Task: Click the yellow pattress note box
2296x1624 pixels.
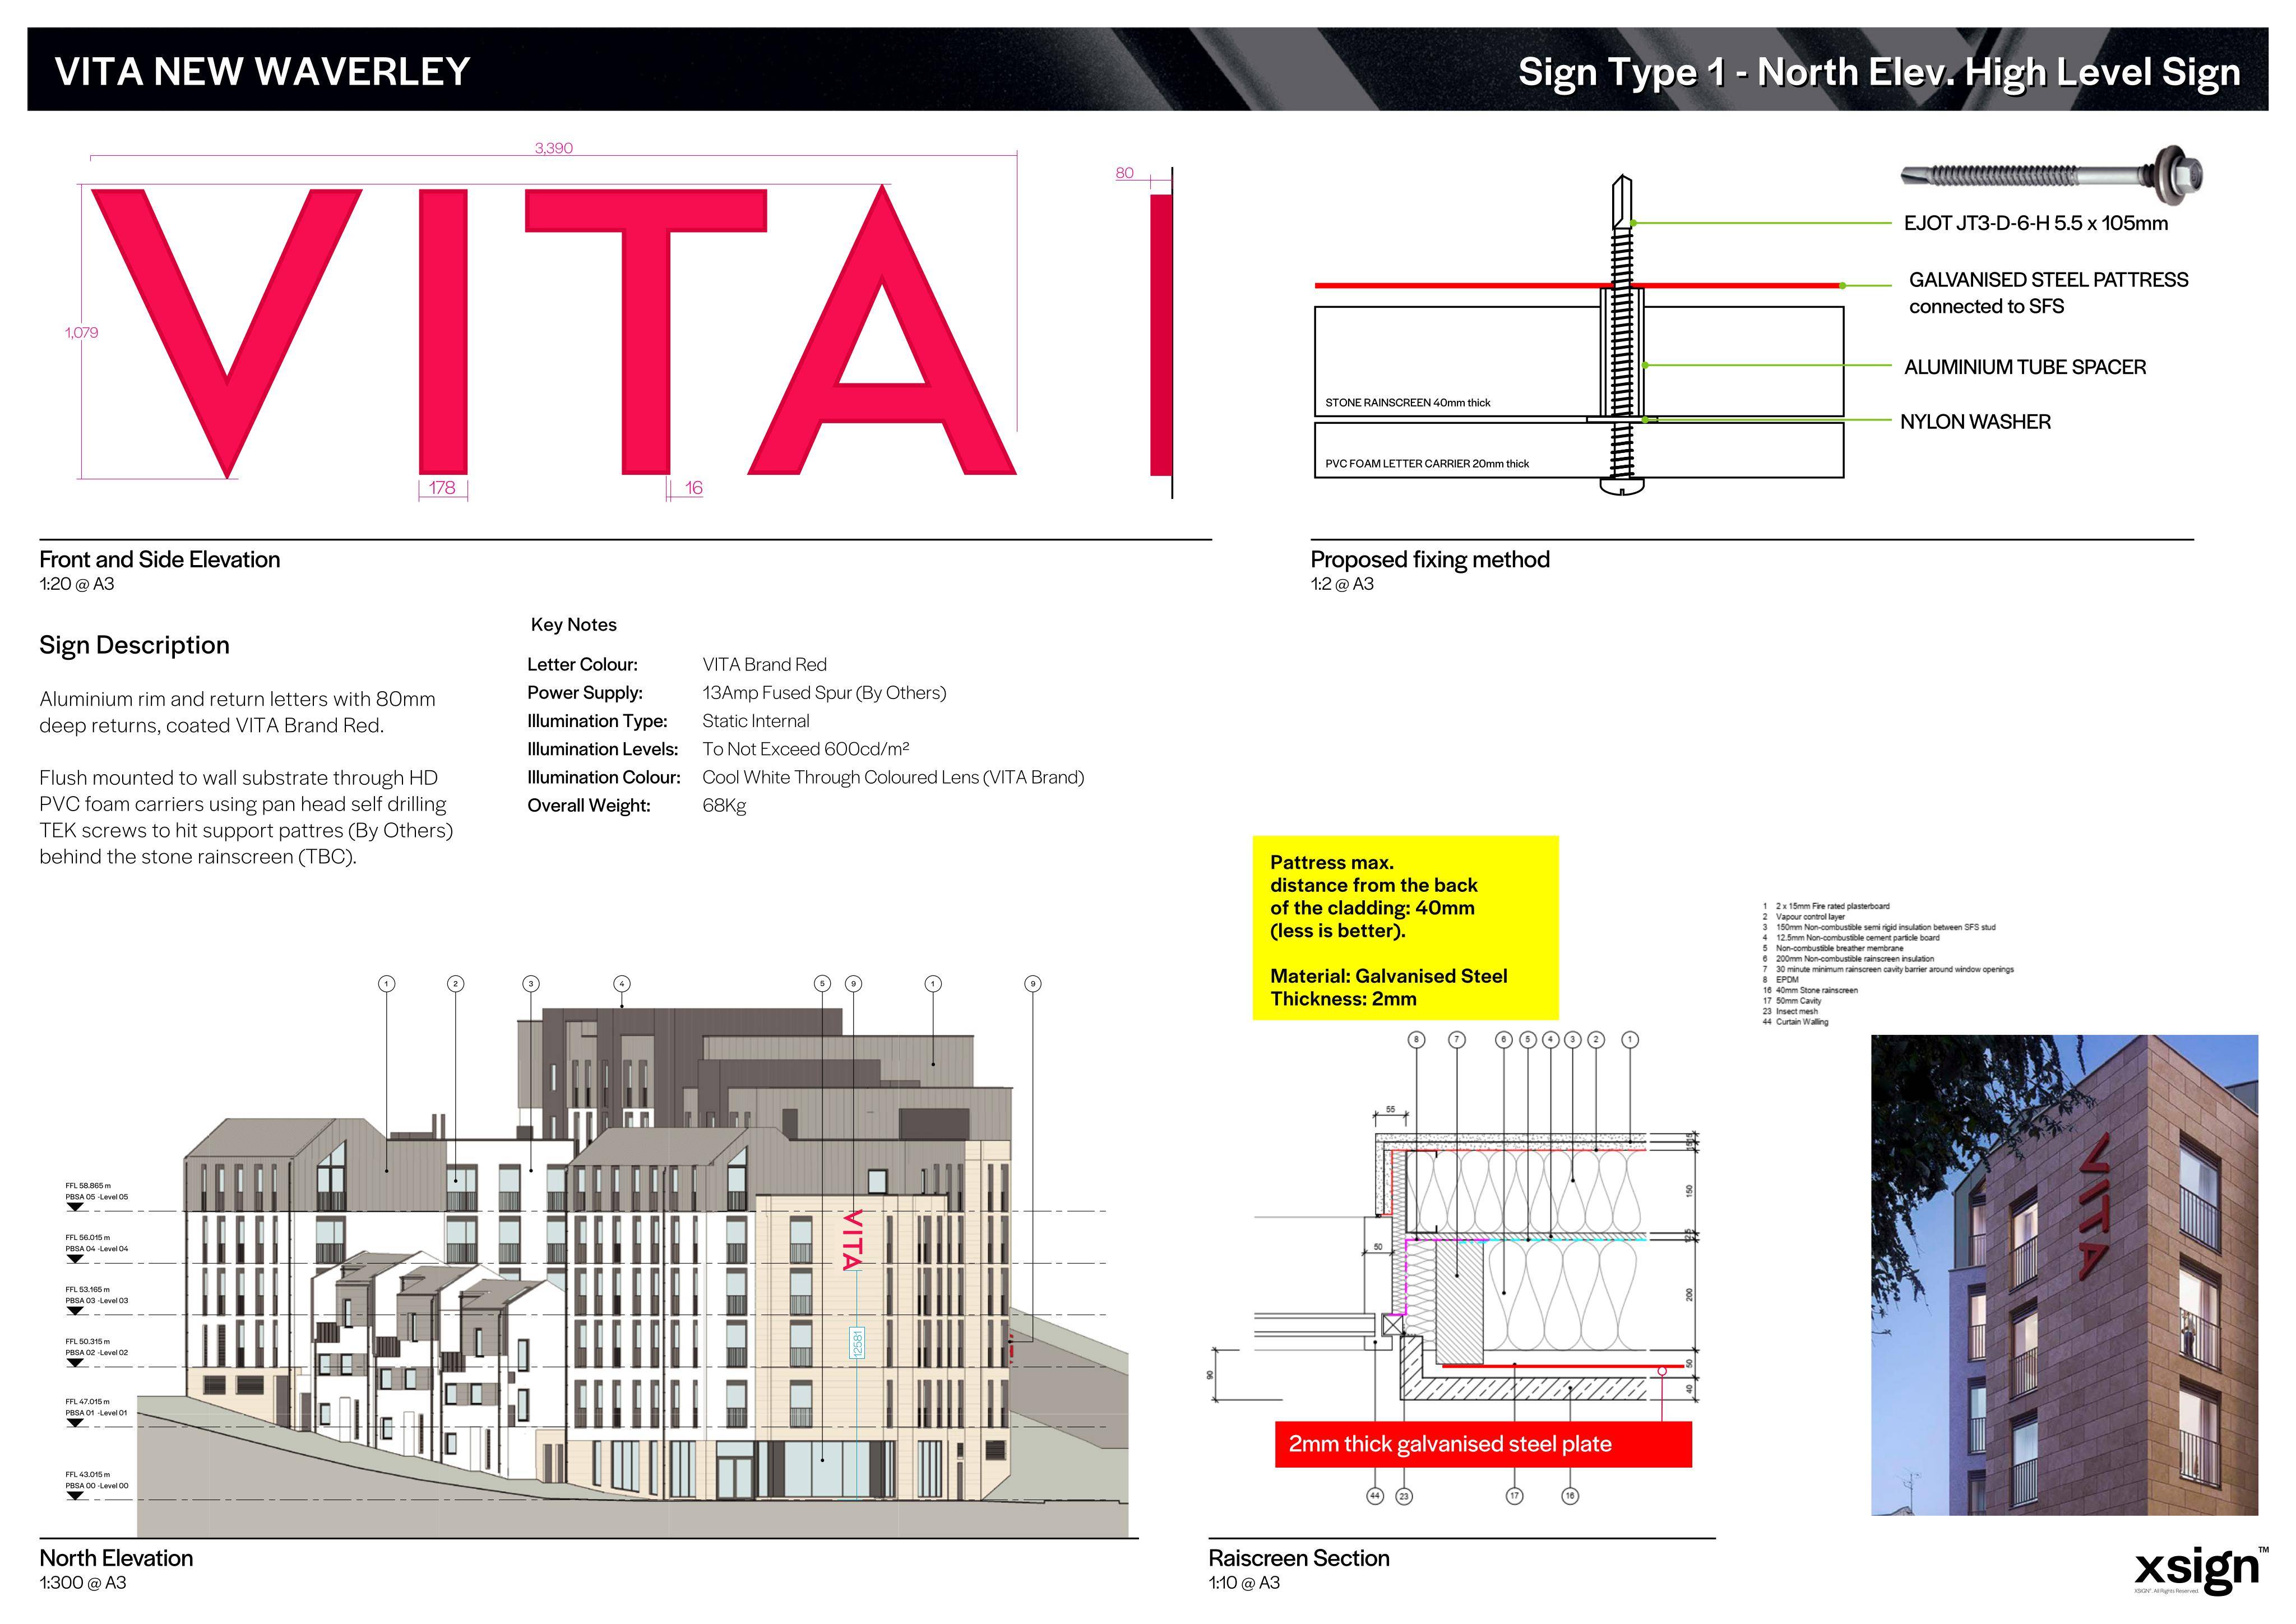Action: pyautogui.click(x=1405, y=928)
